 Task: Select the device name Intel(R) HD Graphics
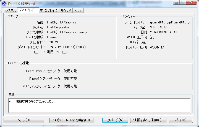click(62, 22)
